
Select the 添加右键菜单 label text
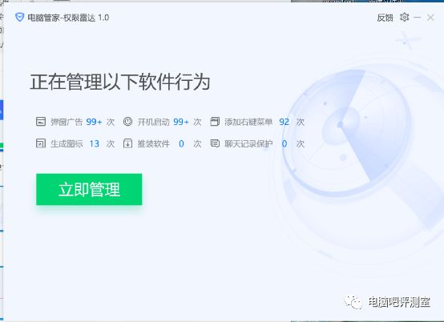pyautogui.click(x=248, y=122)
